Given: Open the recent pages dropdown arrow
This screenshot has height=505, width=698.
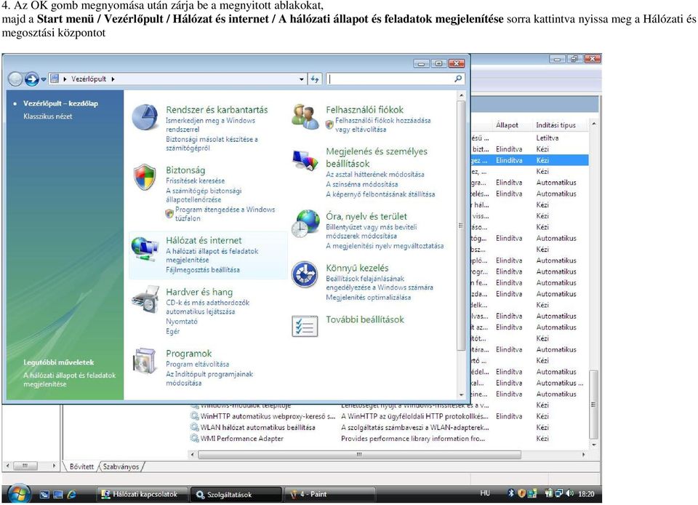Looking at the screenshot, I should pyautogui.click(x=44, y=79).
